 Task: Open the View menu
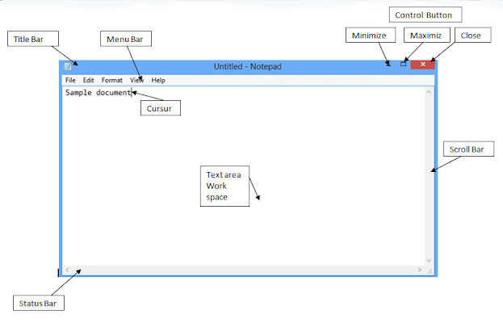[x=136, y=80]
